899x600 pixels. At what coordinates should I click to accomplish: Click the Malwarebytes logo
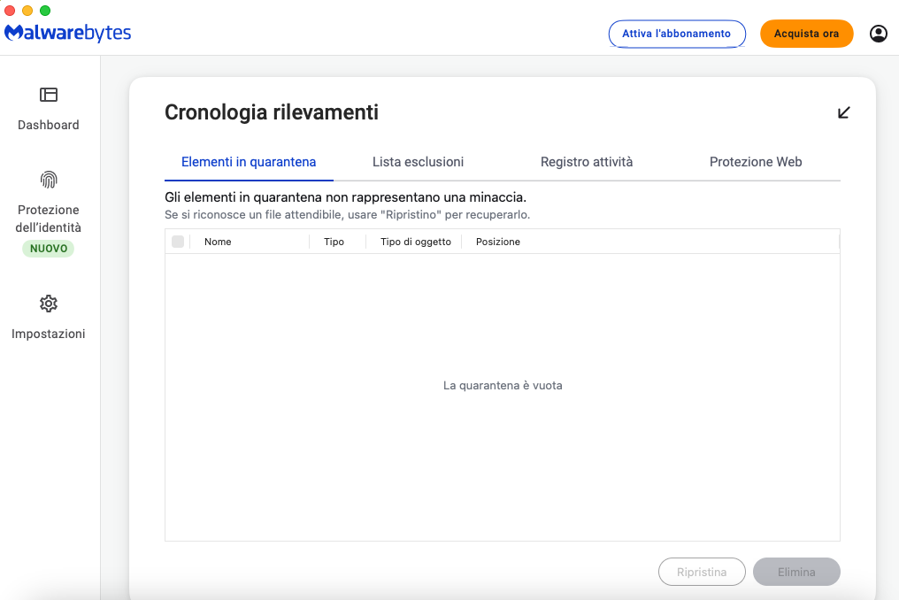[x=67, y=33]
